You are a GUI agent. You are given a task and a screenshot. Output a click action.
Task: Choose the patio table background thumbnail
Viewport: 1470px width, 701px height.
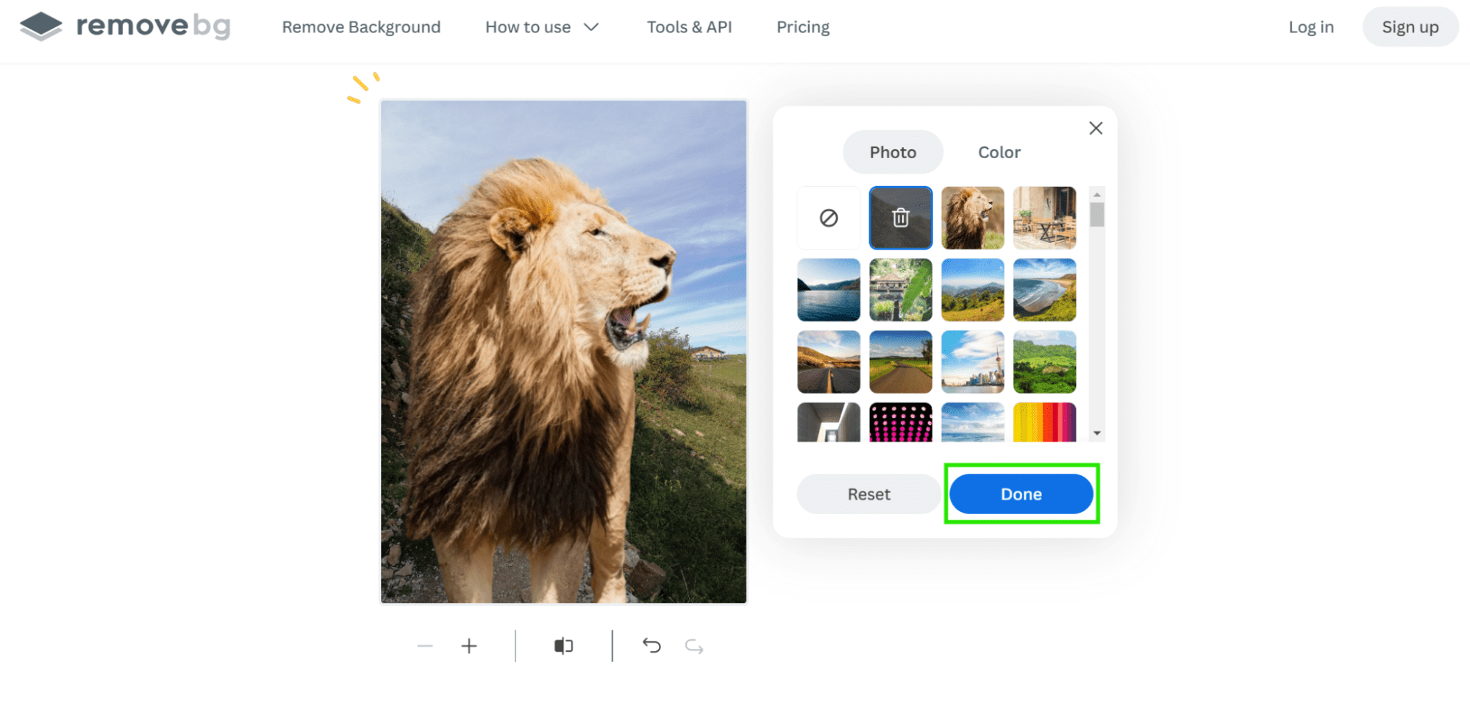point(1044,218)
